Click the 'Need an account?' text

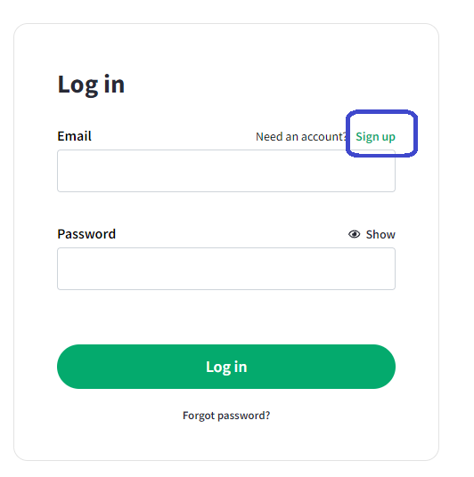pos(301,137)
